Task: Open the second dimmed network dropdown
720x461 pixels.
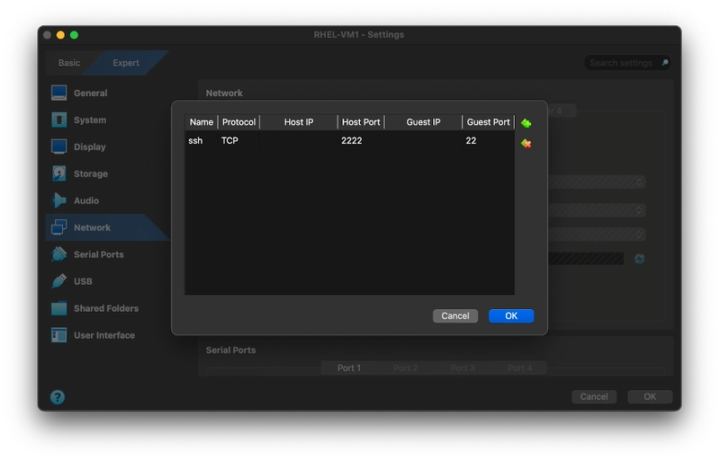Action: [597, 210]
